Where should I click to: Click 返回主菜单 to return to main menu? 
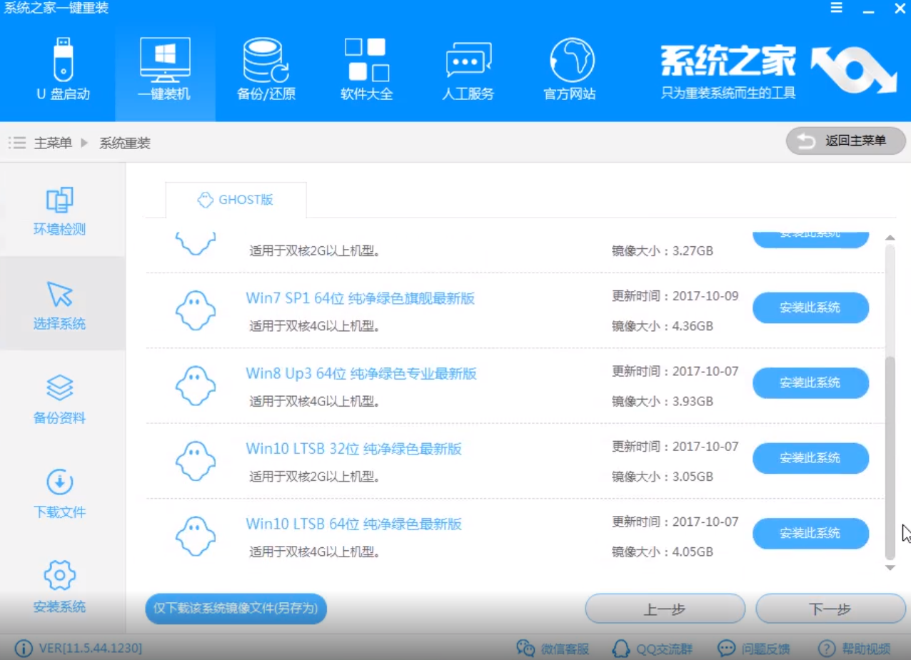click(x=845, y=141)
